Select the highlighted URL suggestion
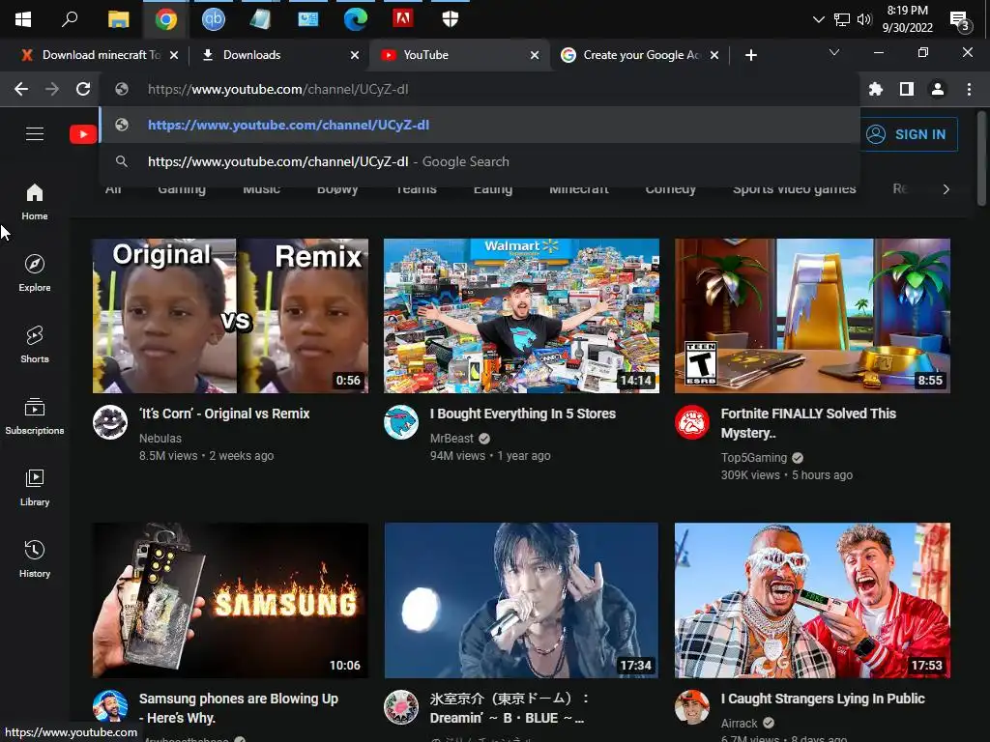The image size is (990, 742). click(x=480, y=125)
